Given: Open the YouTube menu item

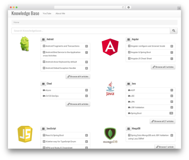Looking at the screenshot, I should coord(47,14).
